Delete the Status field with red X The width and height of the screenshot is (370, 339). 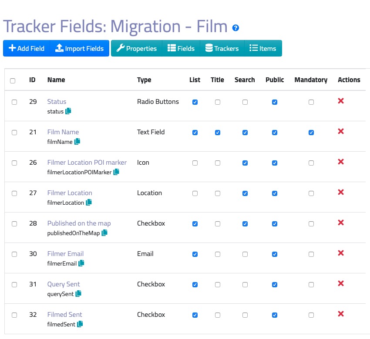[341, 101]
